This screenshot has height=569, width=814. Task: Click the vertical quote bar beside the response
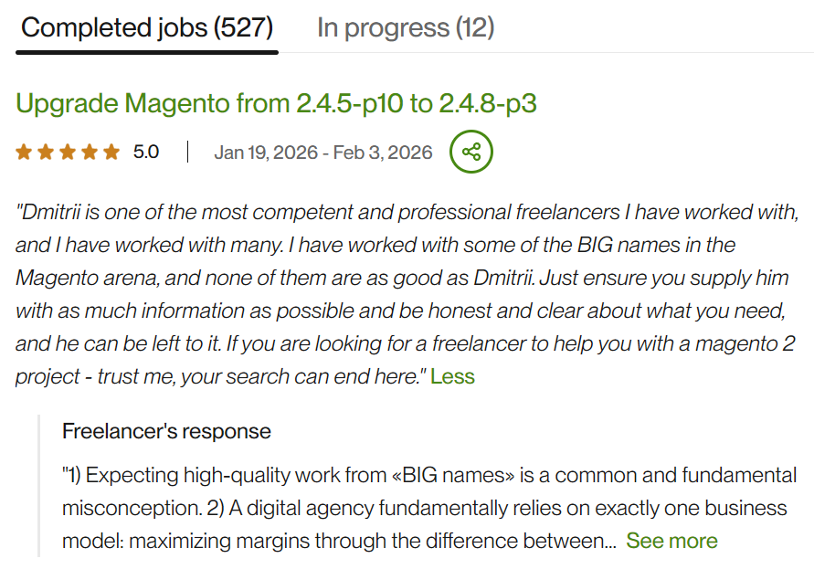[39, 486]
